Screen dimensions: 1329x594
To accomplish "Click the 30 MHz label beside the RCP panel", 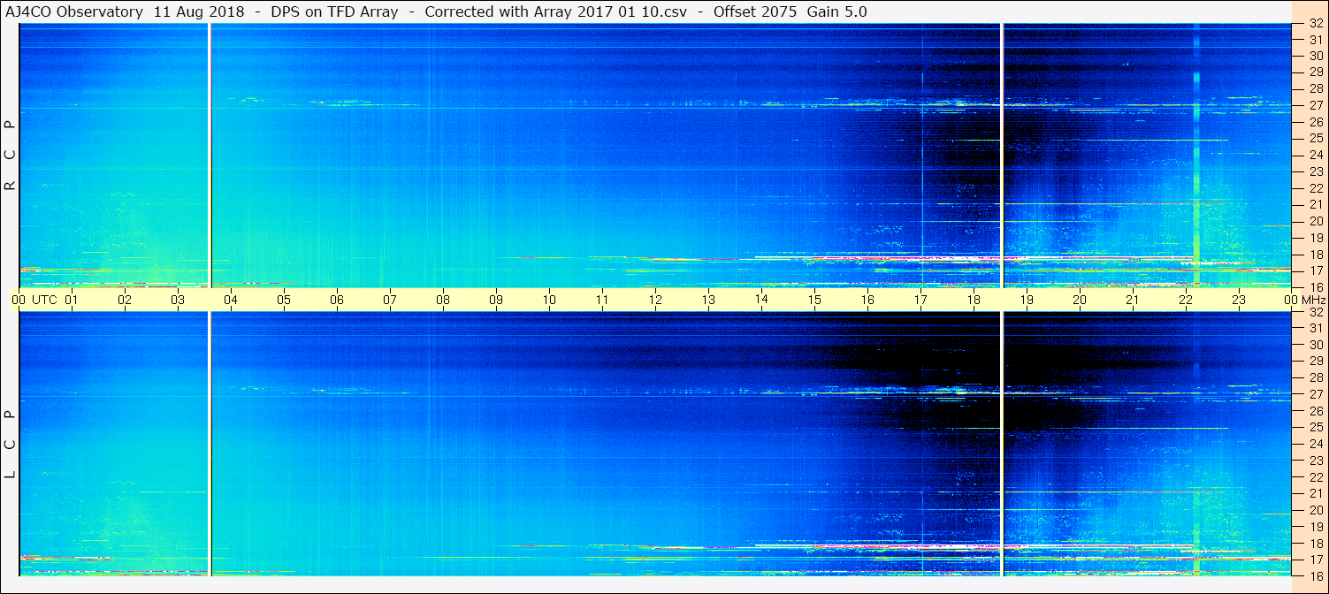I will tap(1315, 57).
